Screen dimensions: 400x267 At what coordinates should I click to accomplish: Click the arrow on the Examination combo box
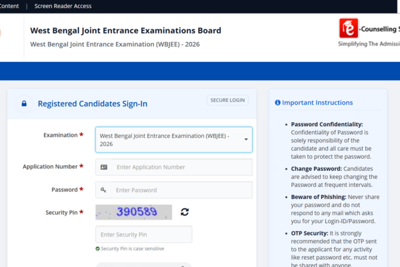(245, 140)
